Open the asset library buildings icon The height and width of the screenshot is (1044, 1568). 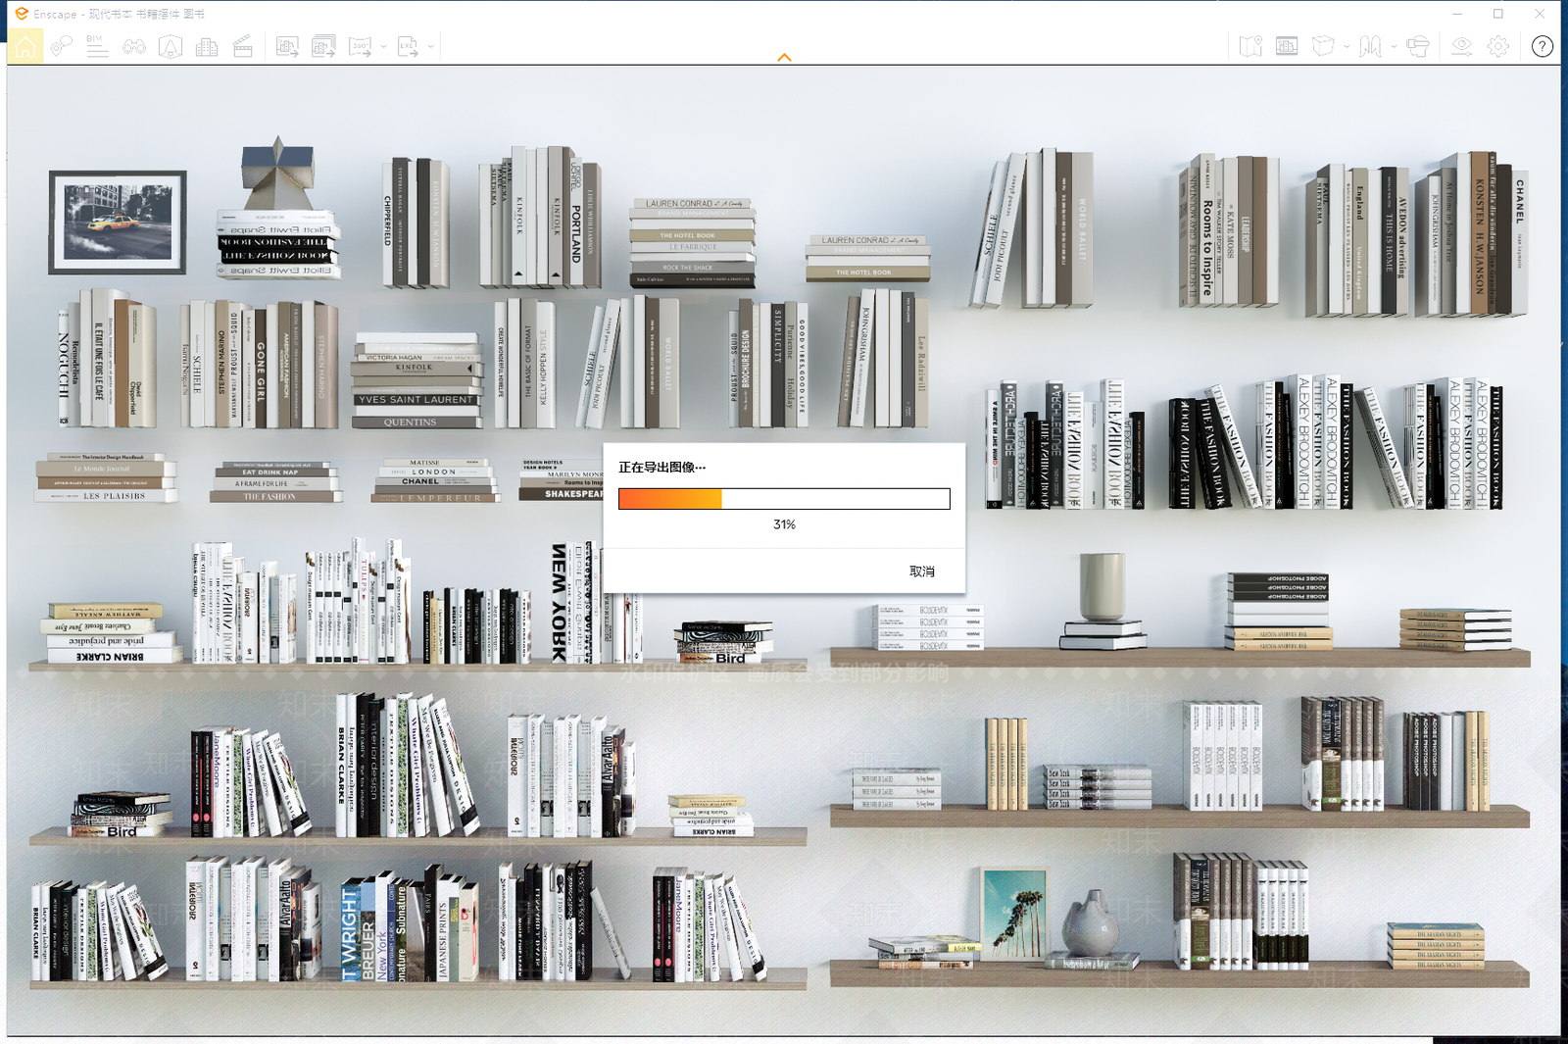207,46
